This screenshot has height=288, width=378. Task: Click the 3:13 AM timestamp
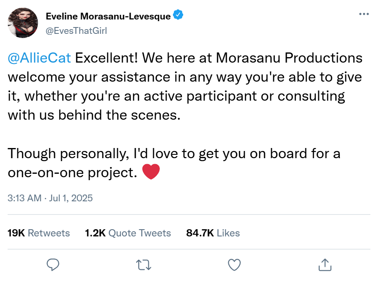[24, 197]
